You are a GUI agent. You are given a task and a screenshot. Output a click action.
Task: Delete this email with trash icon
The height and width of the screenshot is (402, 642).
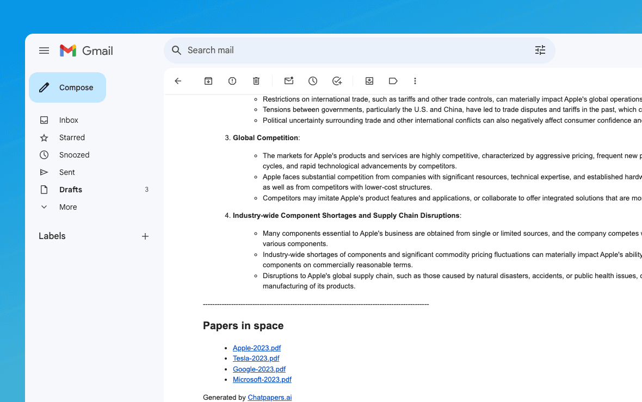pyautogui.click(x=256, y=81)
